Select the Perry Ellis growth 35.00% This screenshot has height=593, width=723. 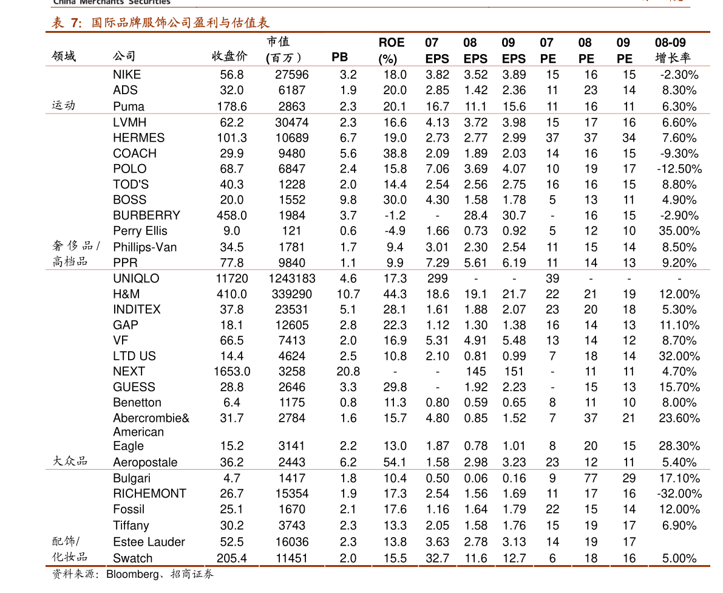click(x=679, y=231)
